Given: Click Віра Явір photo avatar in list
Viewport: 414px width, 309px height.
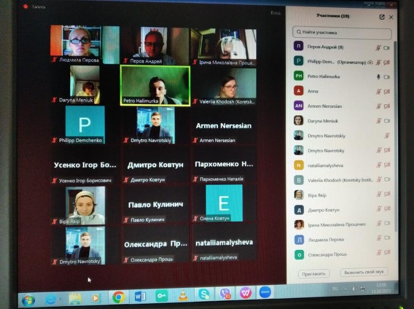Looking at the screenshot, I should point(299,195).
